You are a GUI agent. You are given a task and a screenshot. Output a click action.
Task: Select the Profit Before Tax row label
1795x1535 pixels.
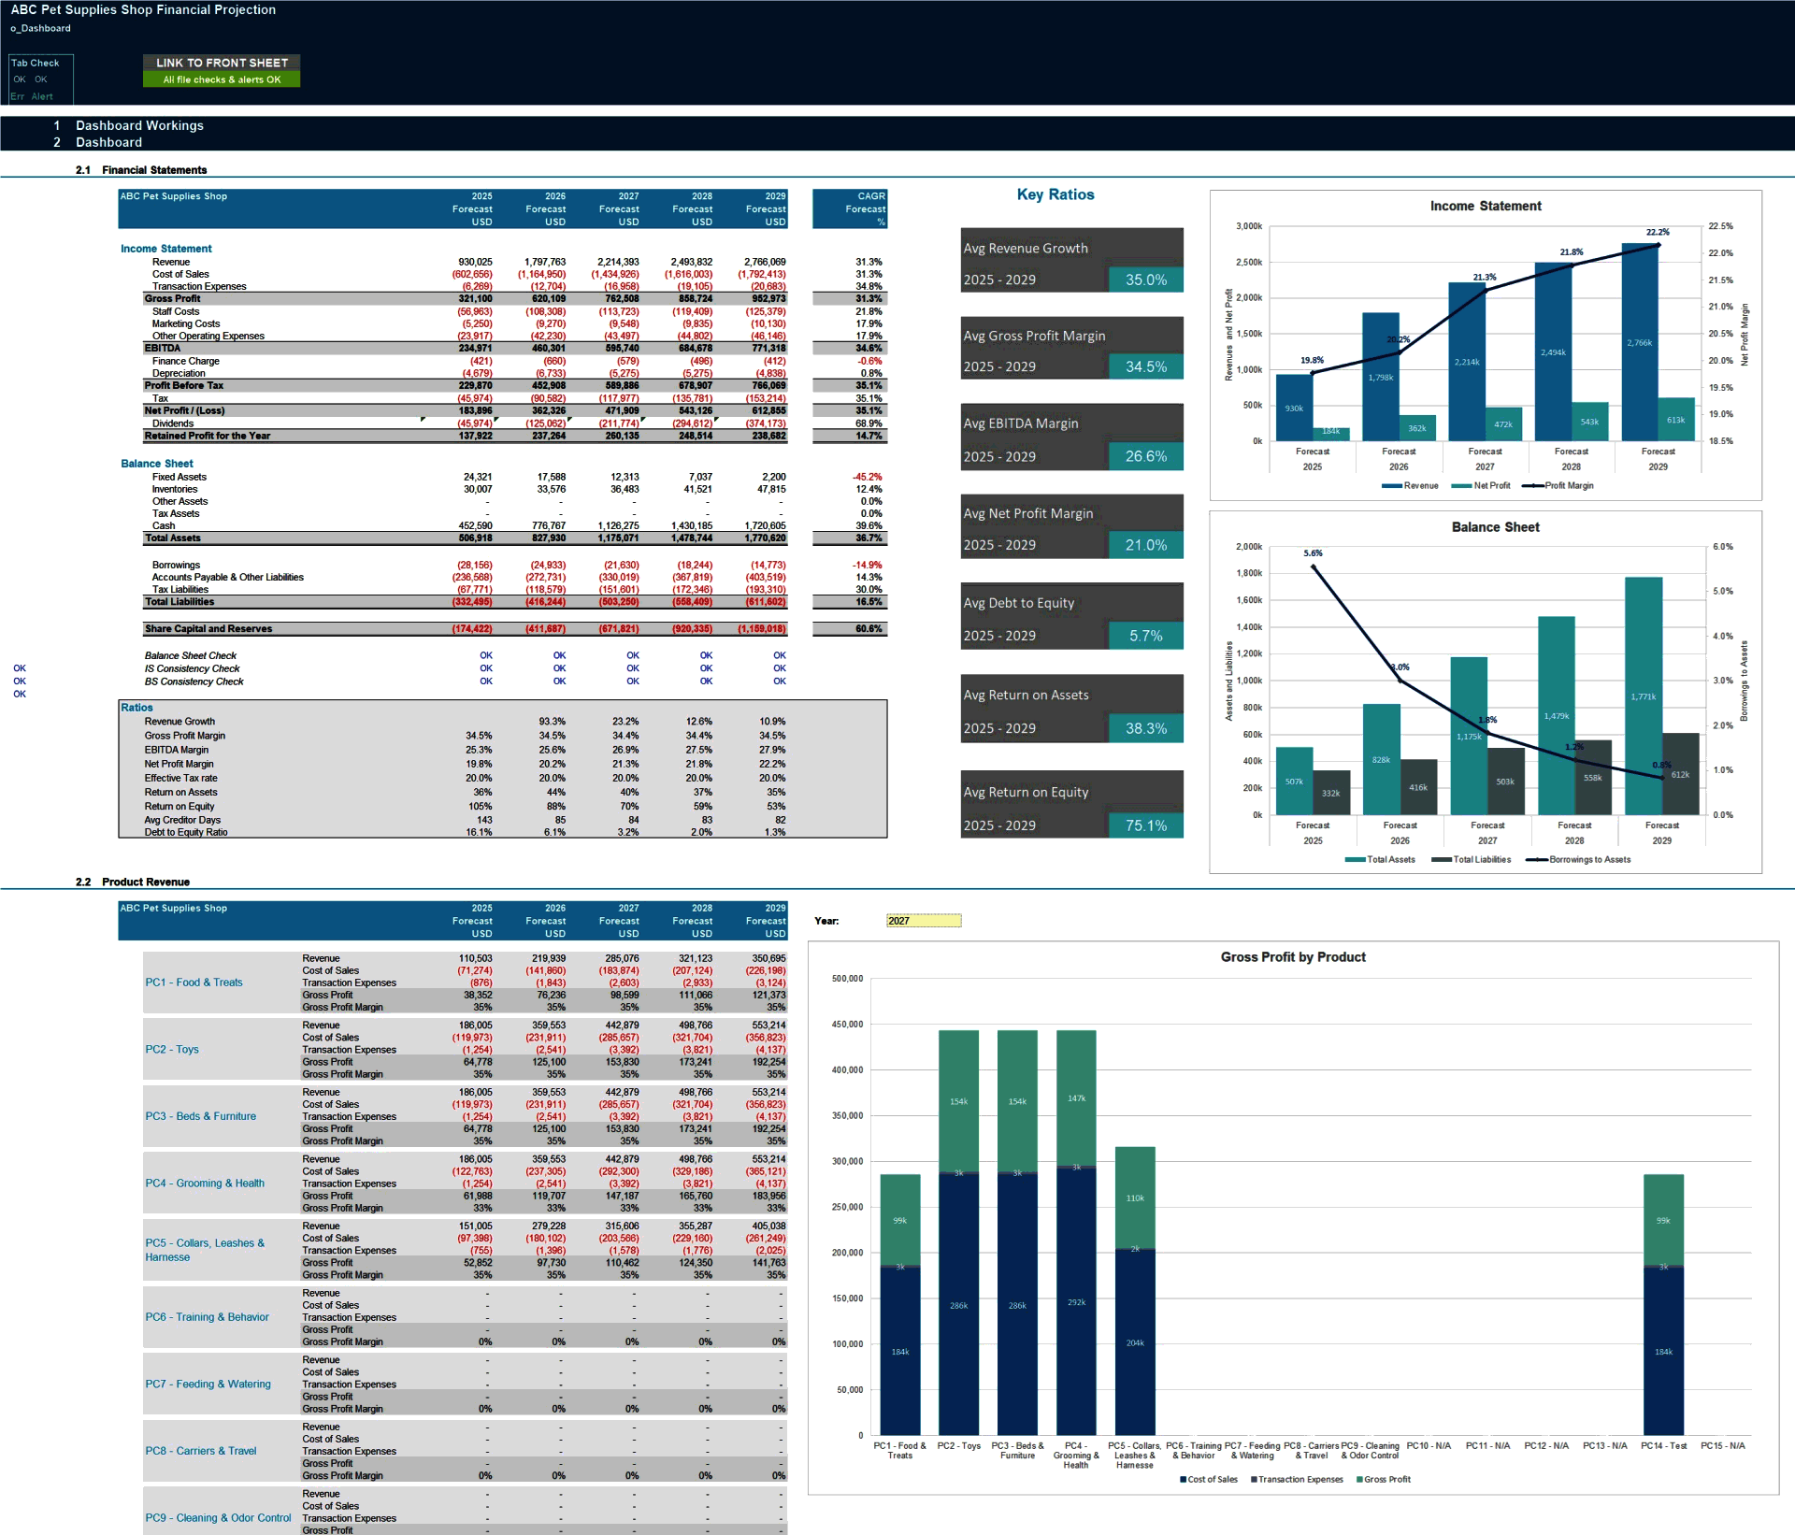click(183, 385)
